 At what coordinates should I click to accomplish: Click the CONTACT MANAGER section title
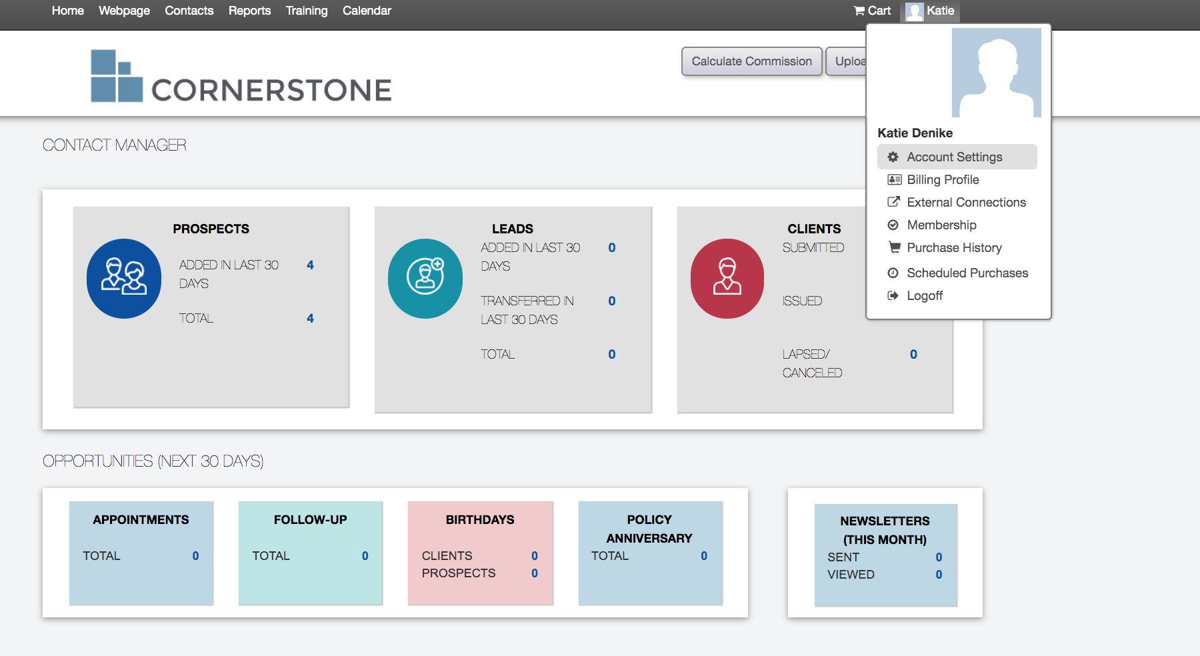pyautogui.click(x=115, y=145)
